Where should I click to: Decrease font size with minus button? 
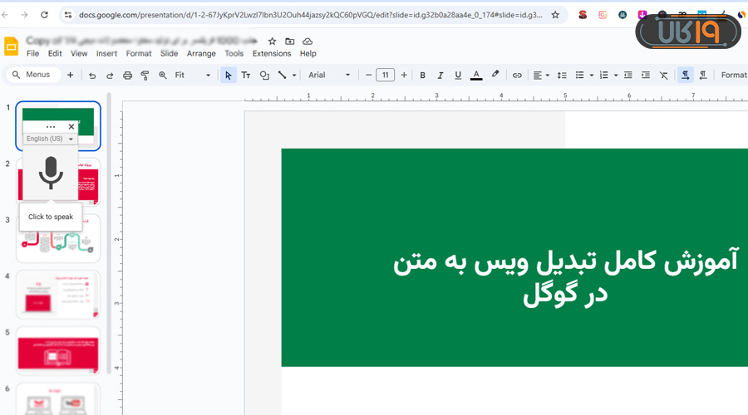tap(368, 76)
